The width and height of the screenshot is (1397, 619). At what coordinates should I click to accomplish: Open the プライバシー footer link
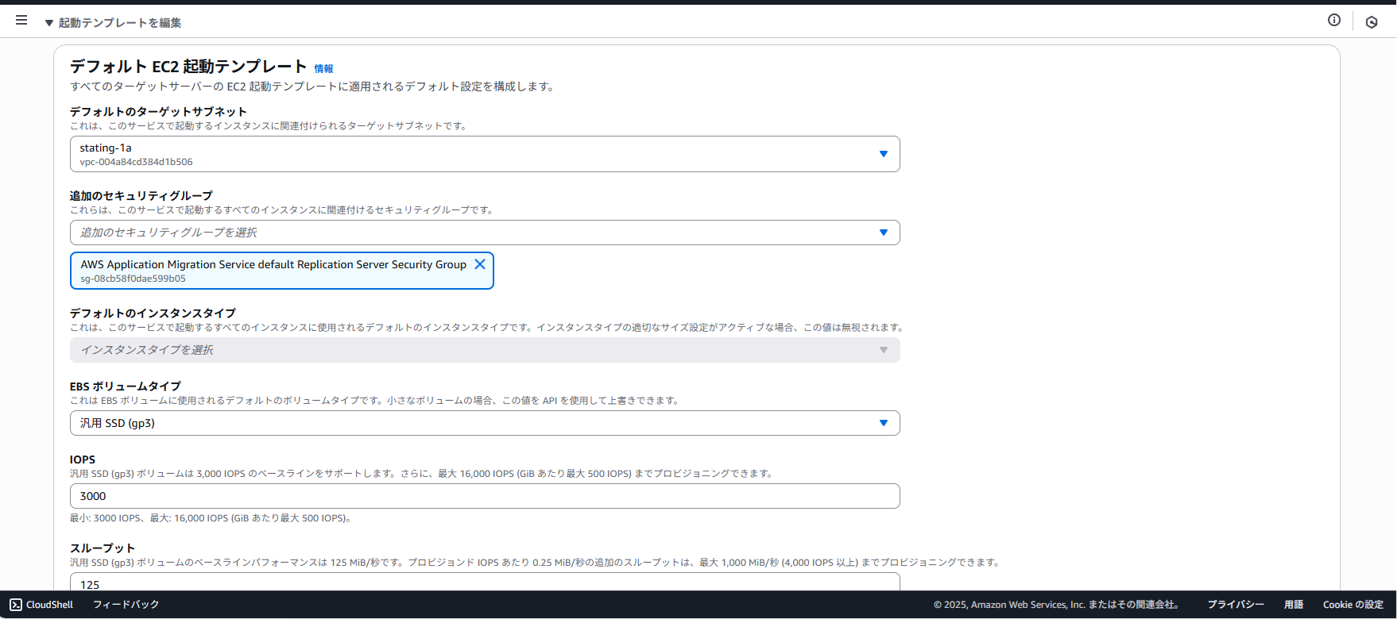(x=1236, y=605)
